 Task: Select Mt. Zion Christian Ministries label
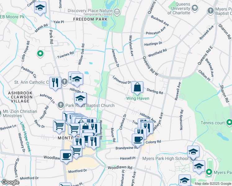20,113
